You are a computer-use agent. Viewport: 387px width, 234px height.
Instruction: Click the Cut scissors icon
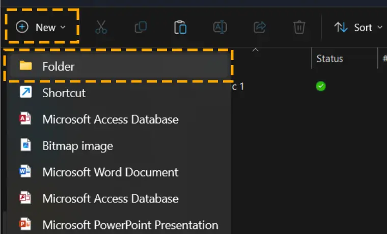click(101, 27)
